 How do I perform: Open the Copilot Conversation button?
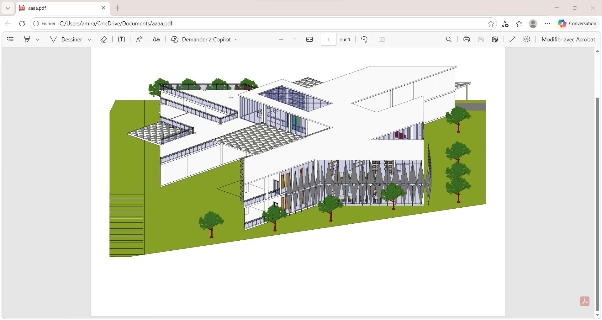tap(577, 24)
